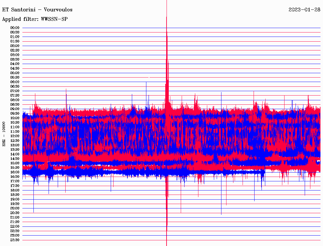Click the 13:00 time label
This screenshot has height=246, width=323.
click(15, 145)
